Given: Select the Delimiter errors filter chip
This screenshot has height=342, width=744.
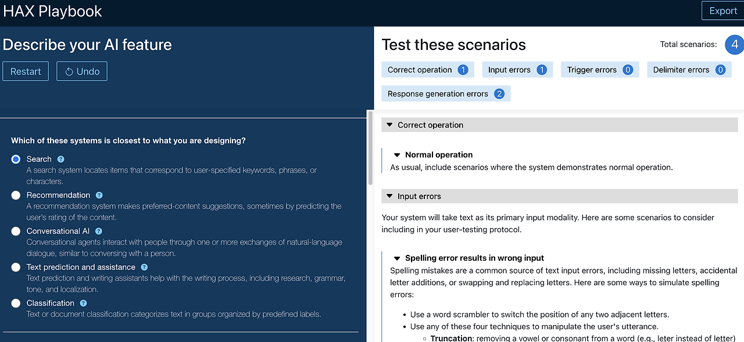Looking at the screenshot, I should [688, 70].
